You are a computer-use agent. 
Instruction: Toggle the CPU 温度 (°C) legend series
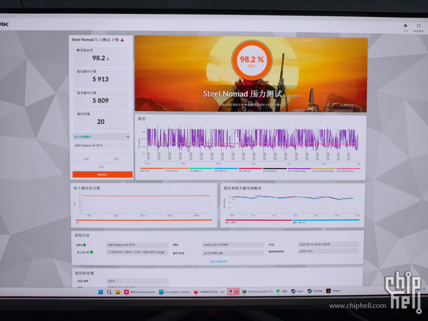click(x=201, y=170)
